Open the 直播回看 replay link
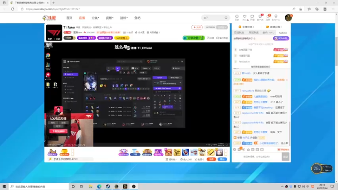This screenshot has width=338, height=190. (x=274, y=27)
